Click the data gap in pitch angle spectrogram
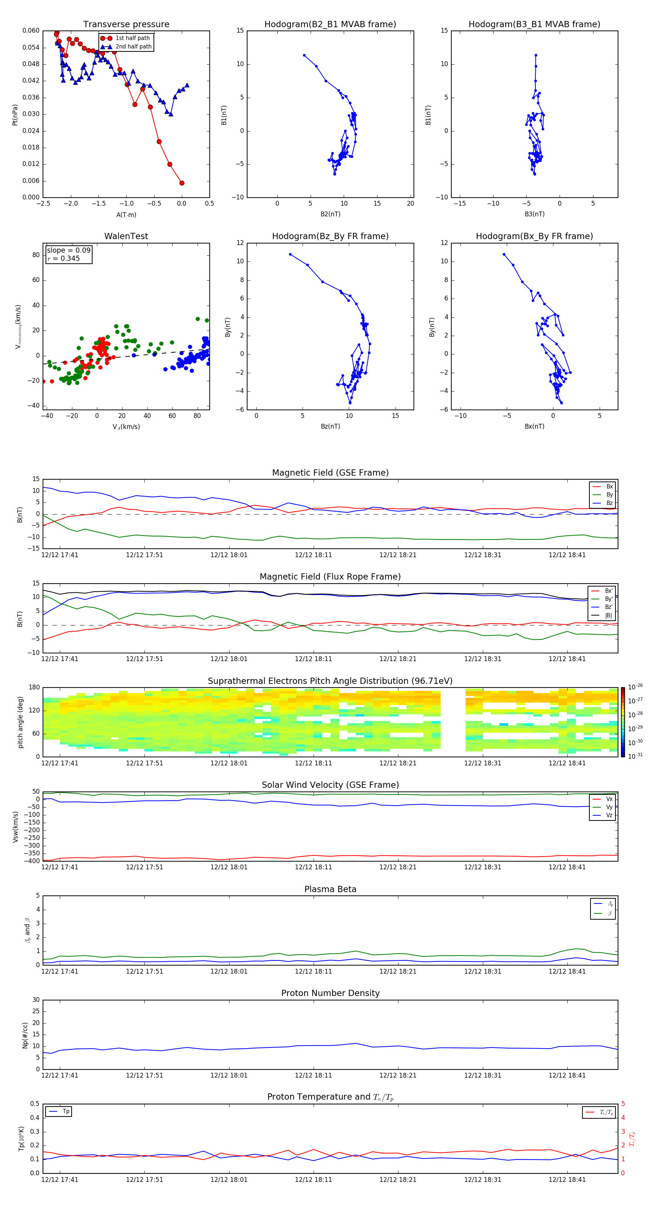Image resolution: width=661 pixels, height=1212 pixels. pyautogui.click(x=452, y=722)
